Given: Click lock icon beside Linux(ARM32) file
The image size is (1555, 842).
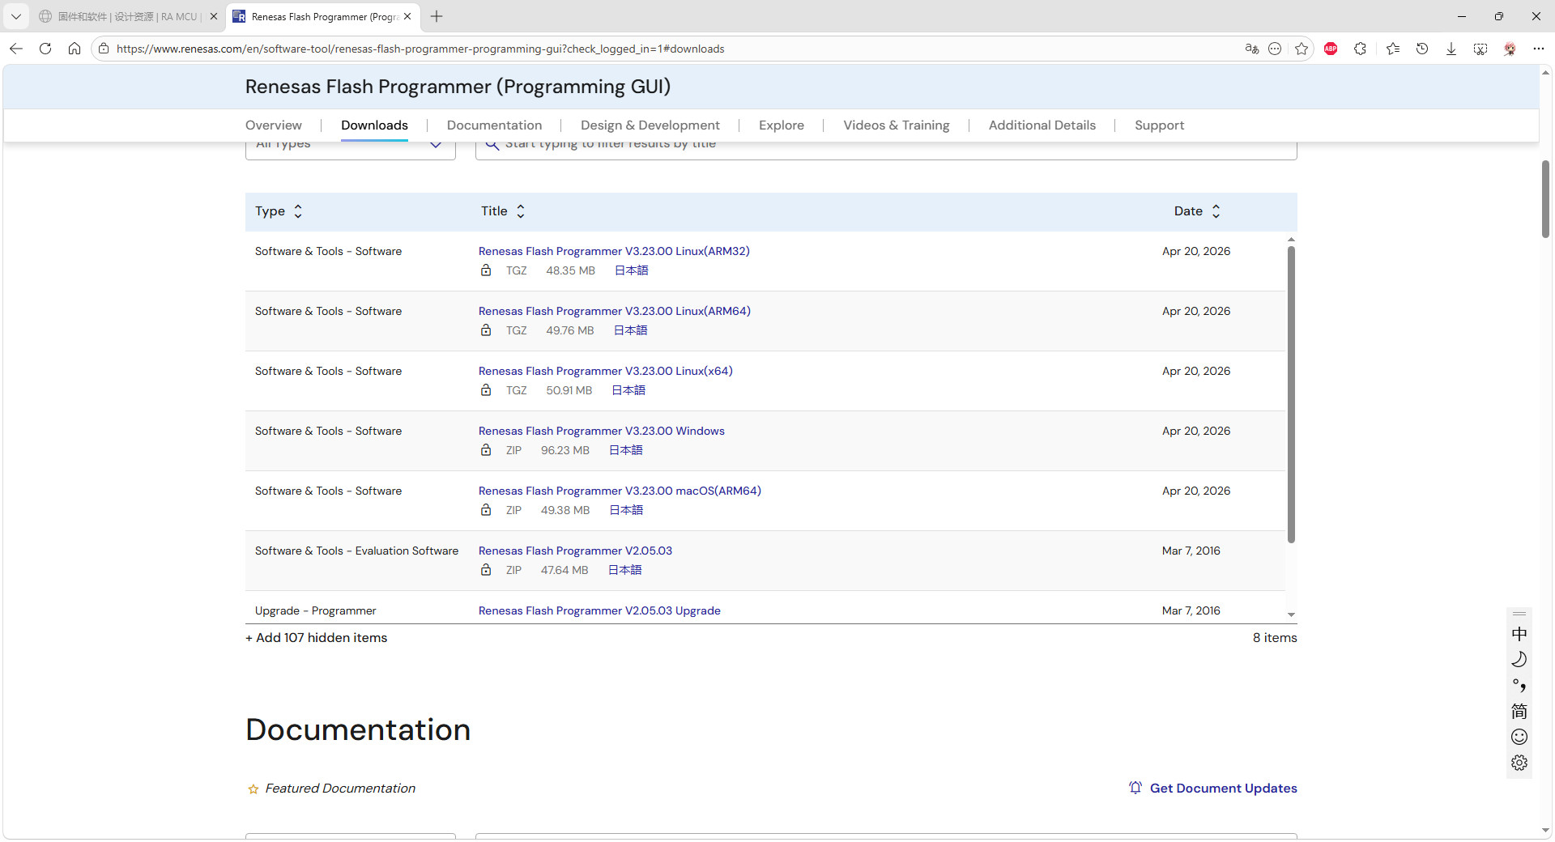Looking at the screenshot, I should (486, 270).
